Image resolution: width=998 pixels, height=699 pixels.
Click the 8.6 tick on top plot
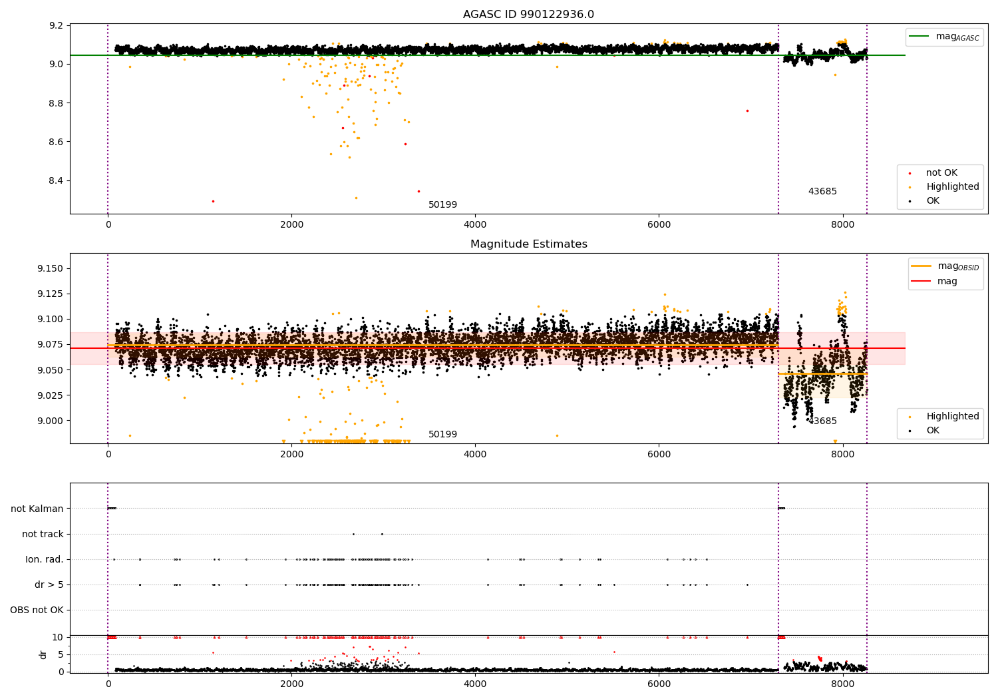coord(56,142)
